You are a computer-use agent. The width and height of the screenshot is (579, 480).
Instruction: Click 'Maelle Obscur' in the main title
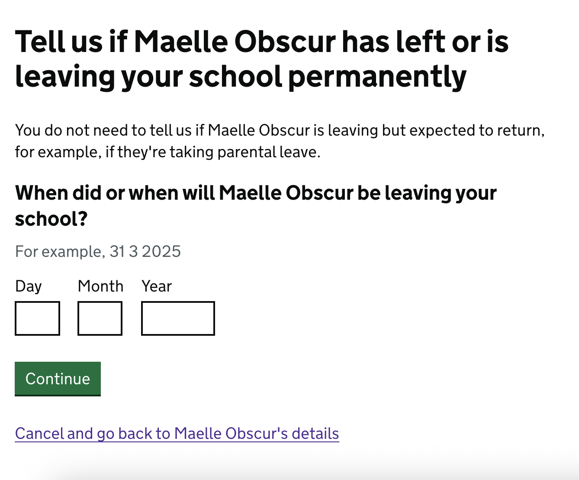pos(235,42)
